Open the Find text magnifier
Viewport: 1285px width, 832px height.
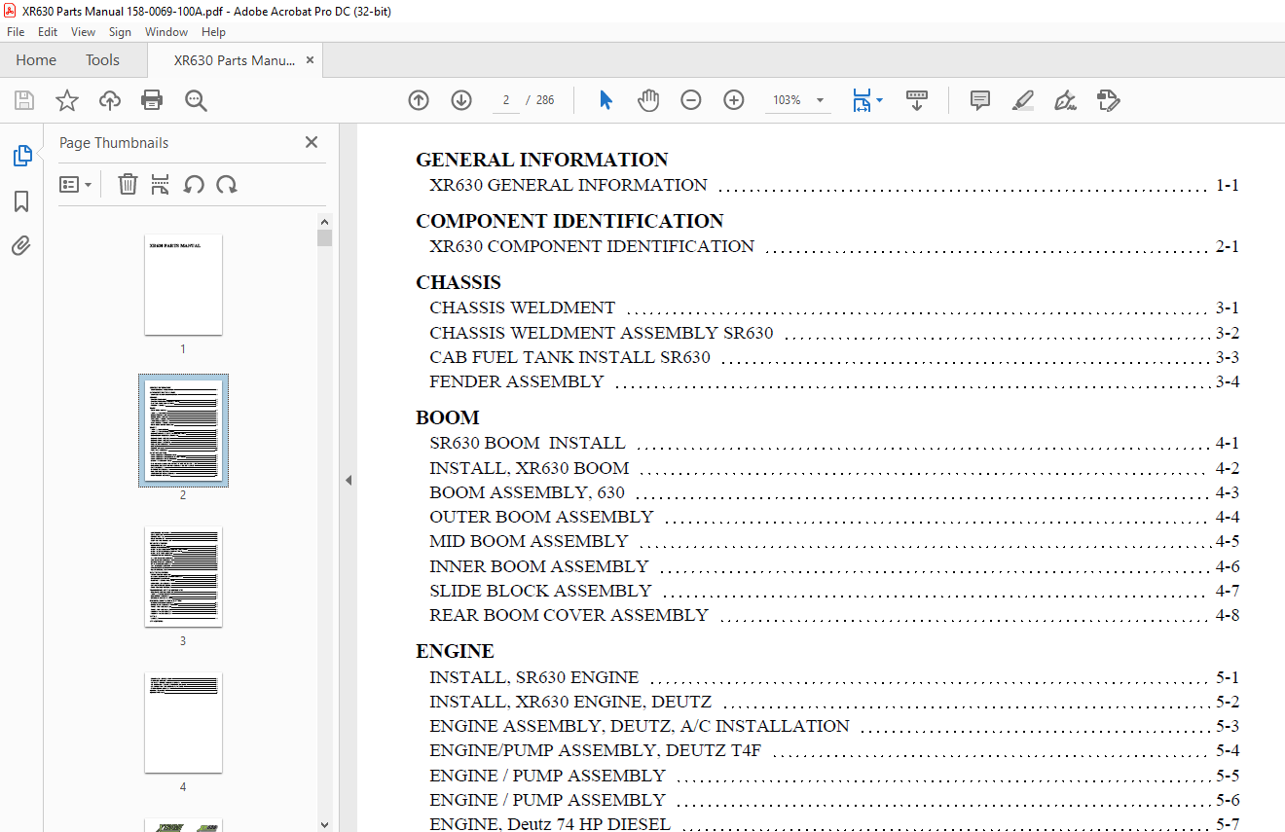coord(196,100)
